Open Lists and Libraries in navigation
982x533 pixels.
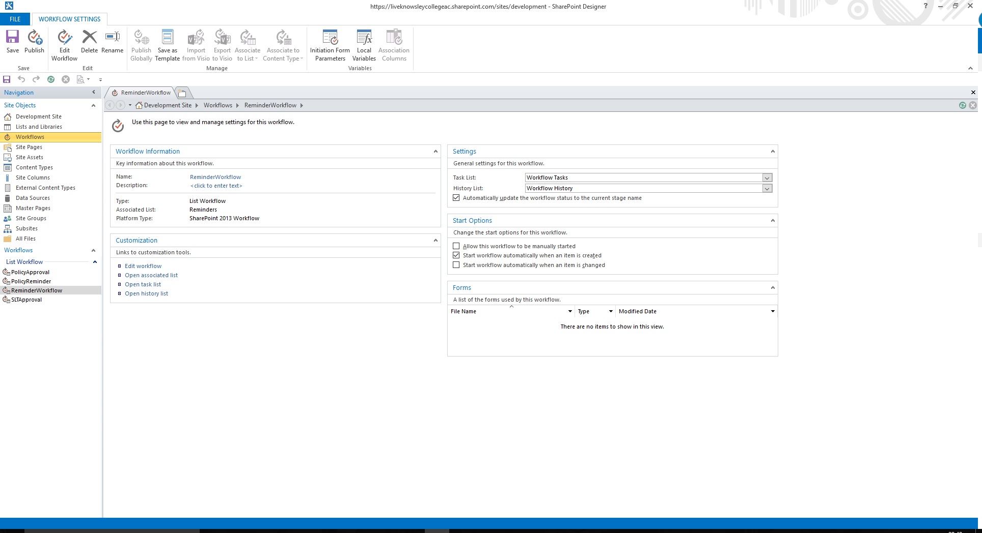point(39,127)
